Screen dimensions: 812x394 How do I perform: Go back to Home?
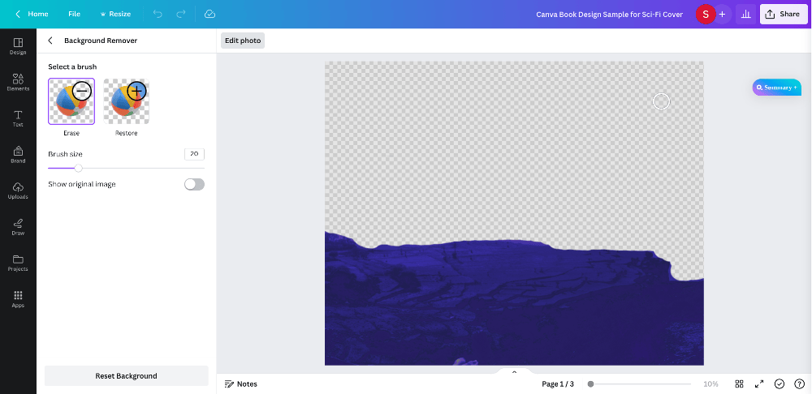(x=32, y=14)
